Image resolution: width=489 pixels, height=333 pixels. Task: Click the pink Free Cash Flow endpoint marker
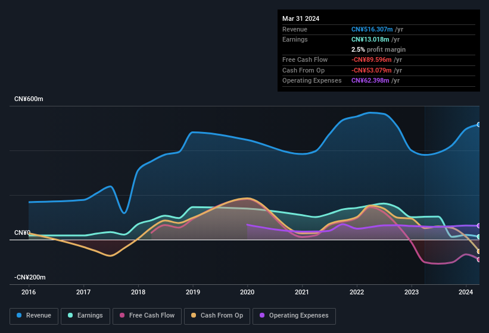[x=479, y=259]
